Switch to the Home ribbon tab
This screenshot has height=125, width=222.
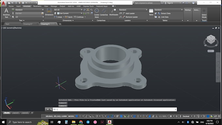tap(11, 6)
